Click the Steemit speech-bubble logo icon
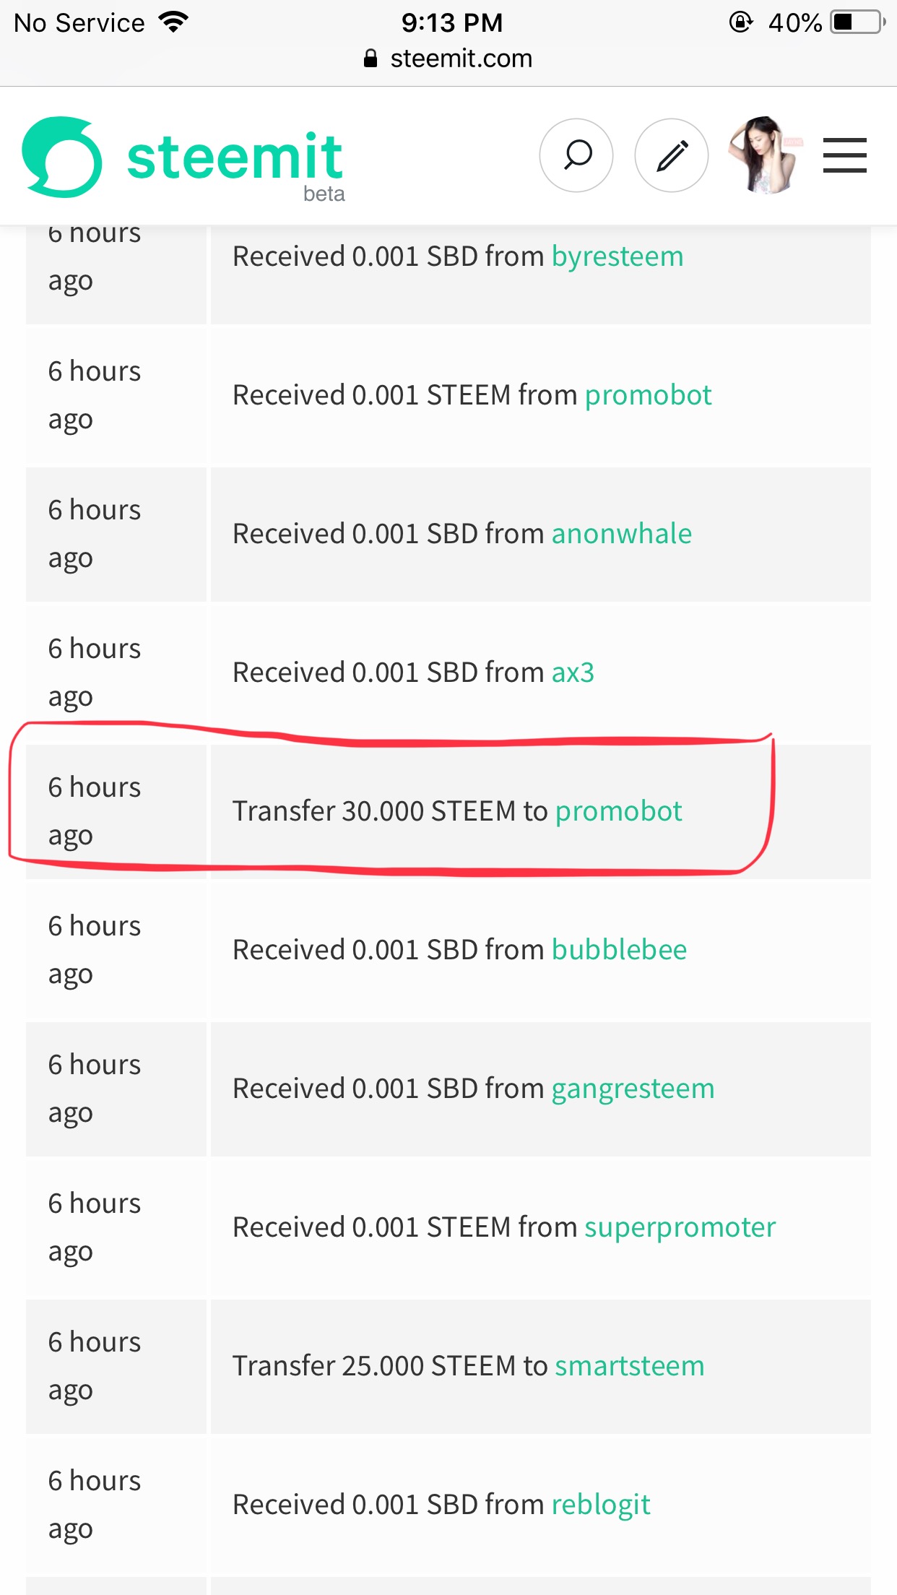The image size is (897, 1595). click(62, 157)
